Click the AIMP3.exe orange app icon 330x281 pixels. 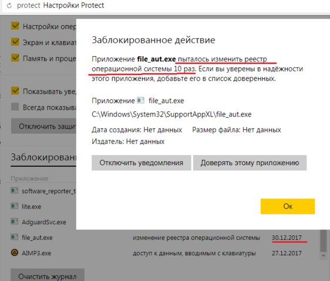coord(14,253)
